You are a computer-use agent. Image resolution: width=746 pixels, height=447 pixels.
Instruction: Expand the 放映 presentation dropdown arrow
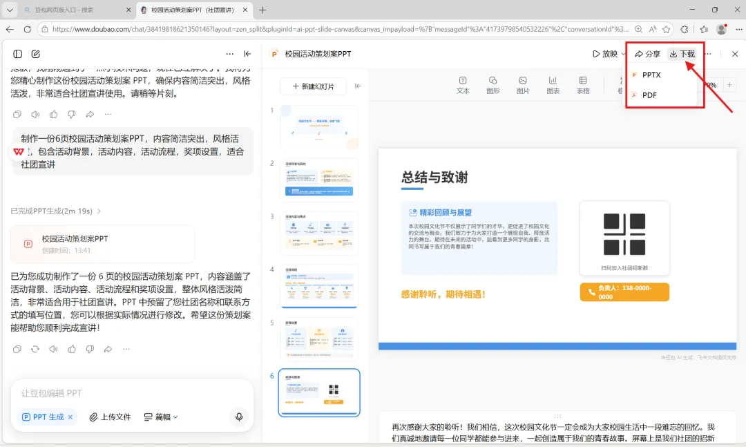click(623, 54)
